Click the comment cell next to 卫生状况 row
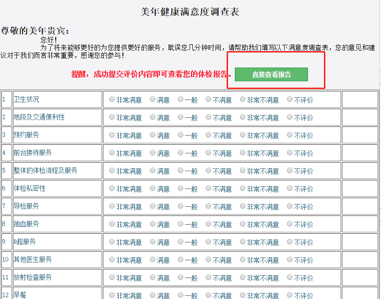This screenshot has width=382, height=299. [x=359, y=100]
